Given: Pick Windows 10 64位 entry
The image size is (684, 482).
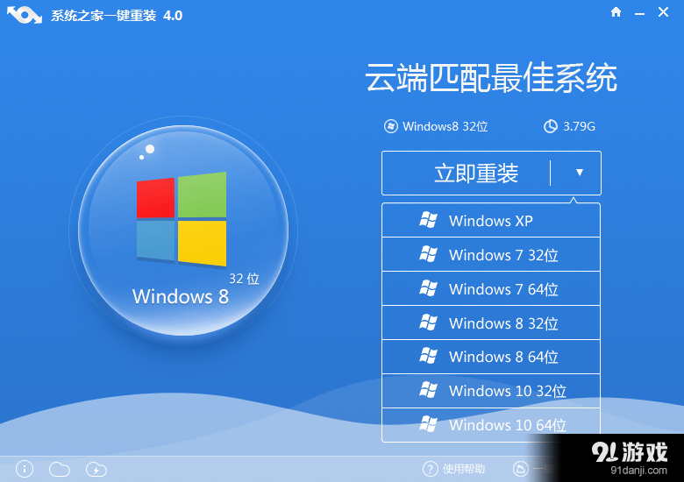Looking at the screenshot, I should coord(490,425).
